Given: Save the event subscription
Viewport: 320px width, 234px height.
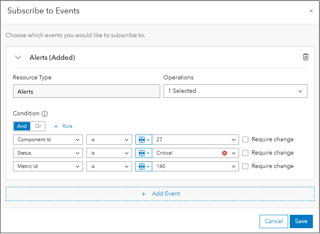Looking at the screenshot, I should 301,221.
